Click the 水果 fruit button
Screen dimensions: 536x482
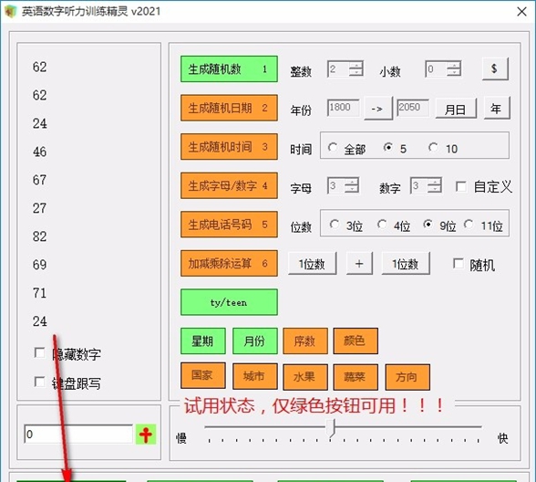tap(305, 377)
